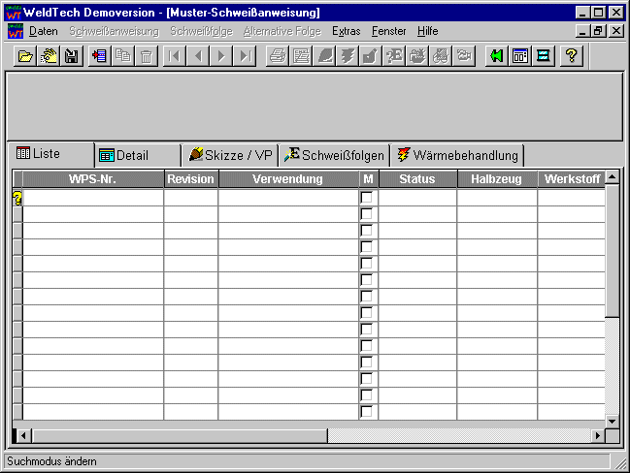The height and width of the screenshot is (473, 630).
Task: Open the Fenster menu
Action: [388, 31]
